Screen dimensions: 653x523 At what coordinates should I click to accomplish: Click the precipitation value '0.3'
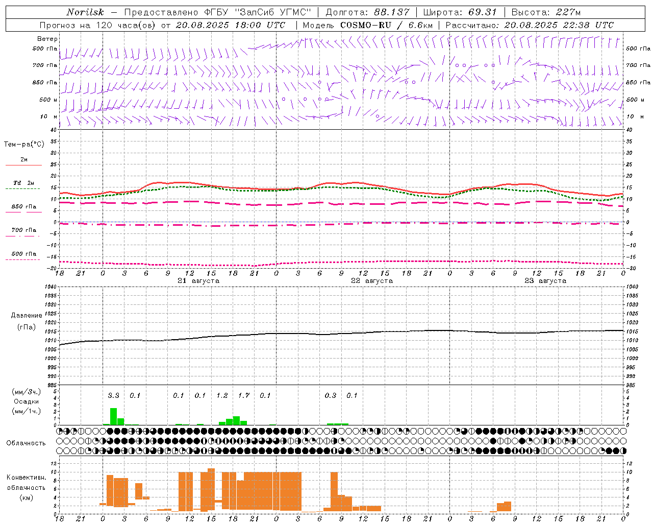point(331,395)
